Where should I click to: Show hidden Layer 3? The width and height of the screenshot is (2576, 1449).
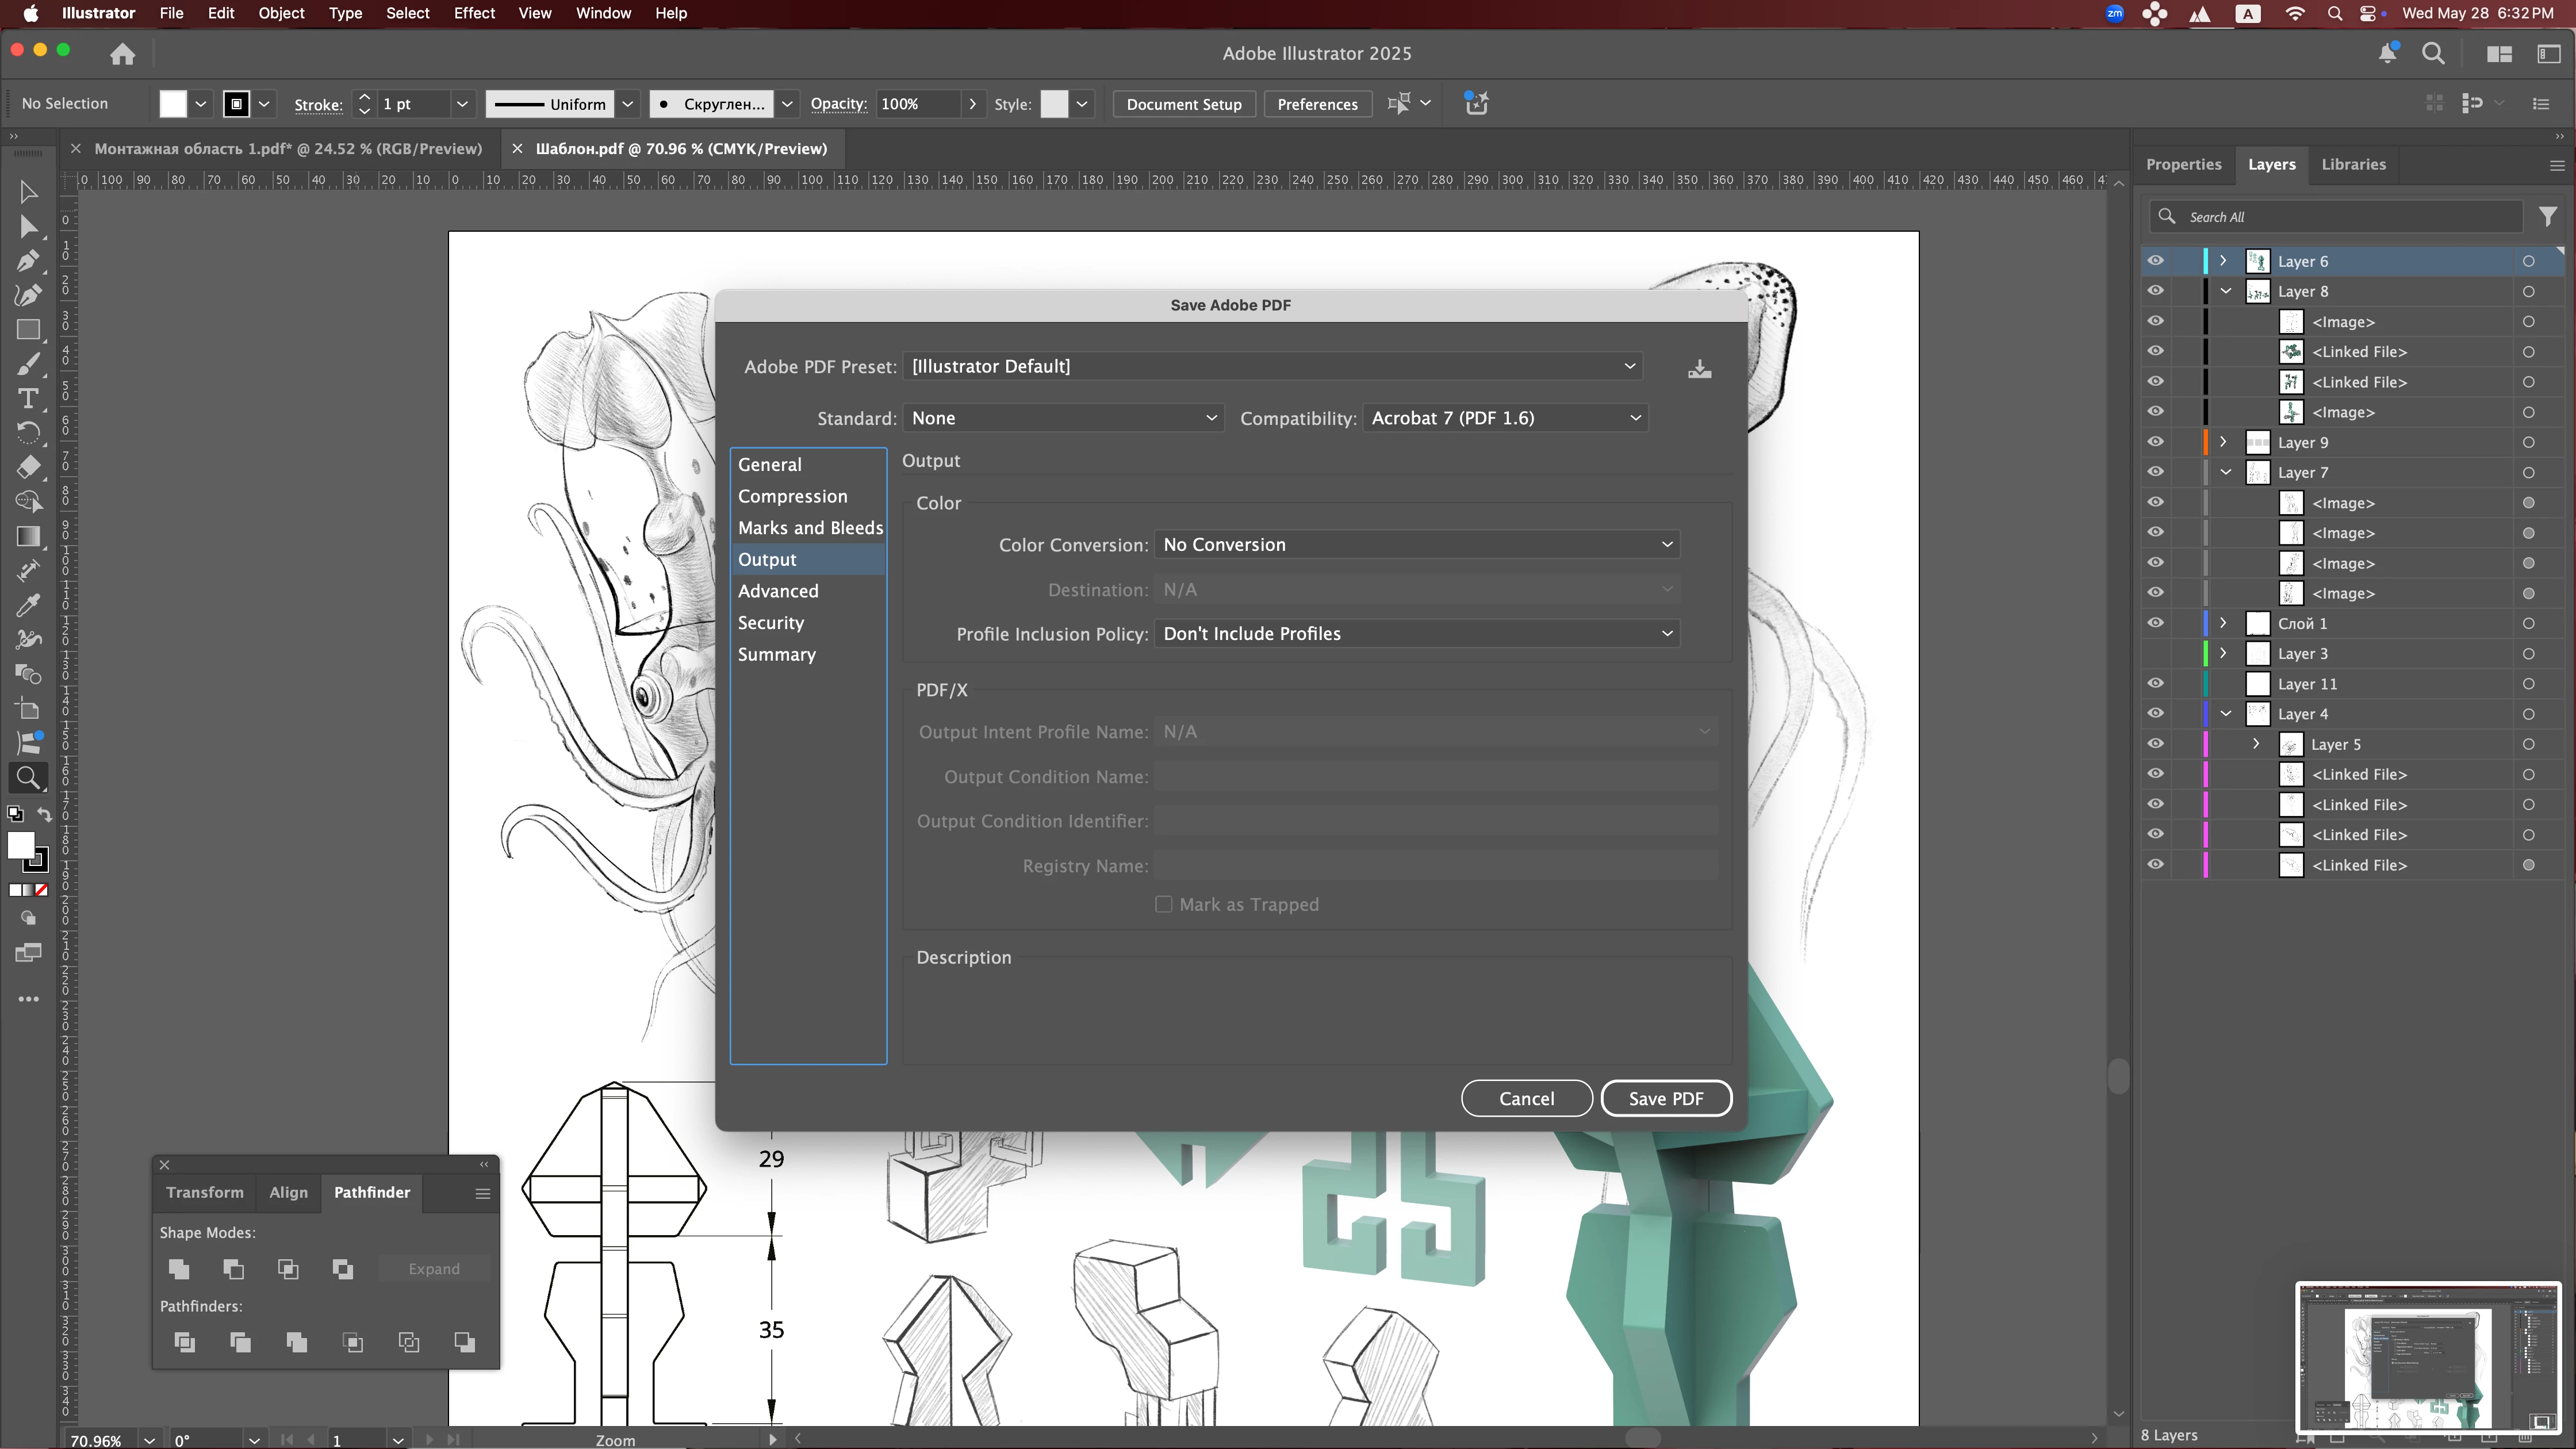(2155, 654)
